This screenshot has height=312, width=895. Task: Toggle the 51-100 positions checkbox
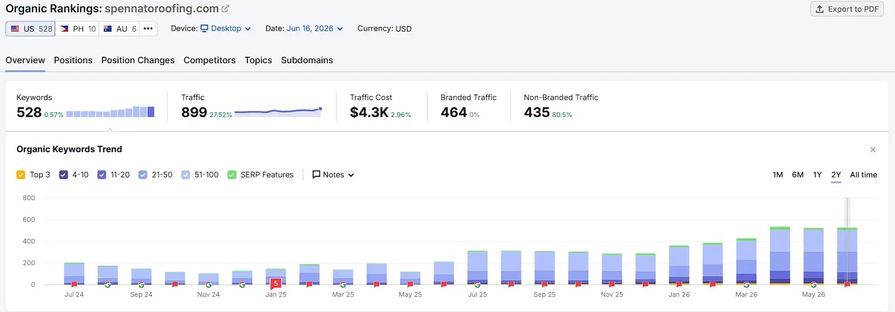pos(186,174)
